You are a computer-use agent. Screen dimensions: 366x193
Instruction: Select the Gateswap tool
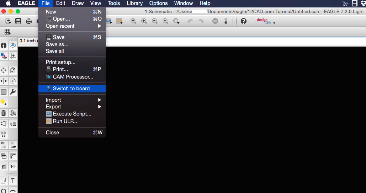(x=4, y=134)
